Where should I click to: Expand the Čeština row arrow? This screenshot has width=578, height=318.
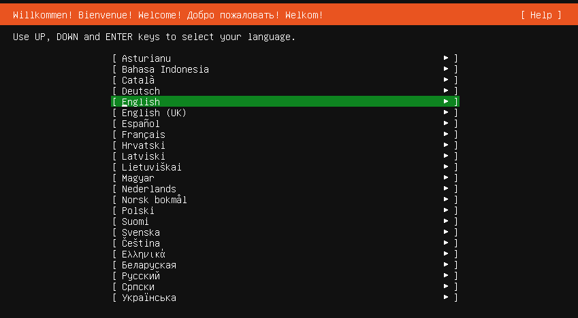446,243
